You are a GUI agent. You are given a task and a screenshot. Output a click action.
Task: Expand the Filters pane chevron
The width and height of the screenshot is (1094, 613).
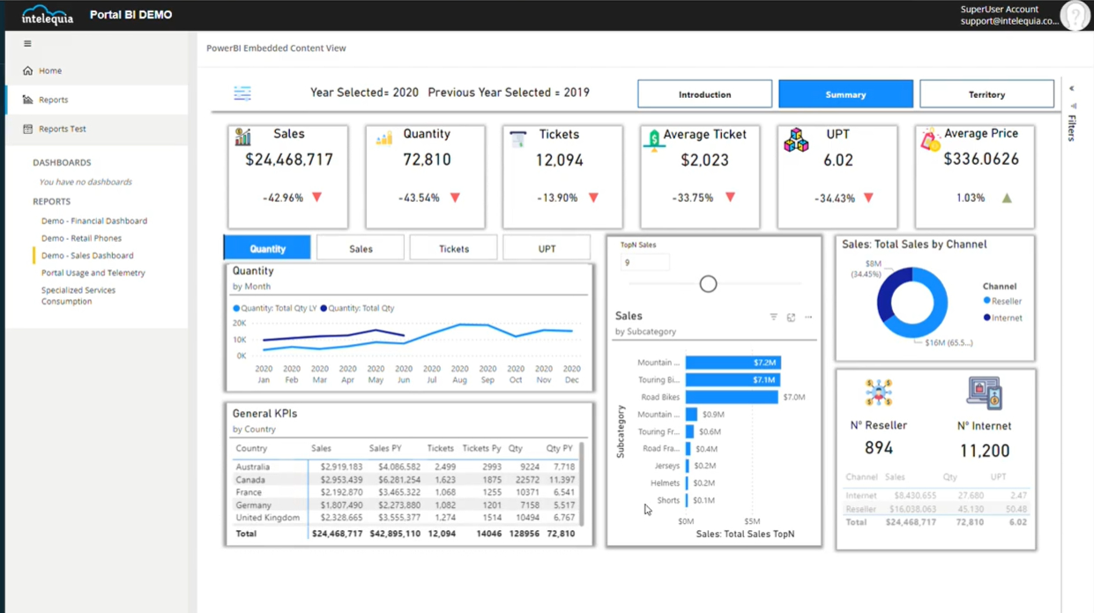[x=1072, y=89]
